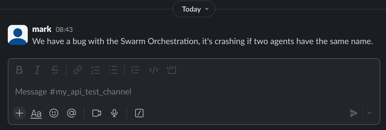Format text as inline code
Image resolution: width=386 pixels, height=130 pixels.
[154, 70]
